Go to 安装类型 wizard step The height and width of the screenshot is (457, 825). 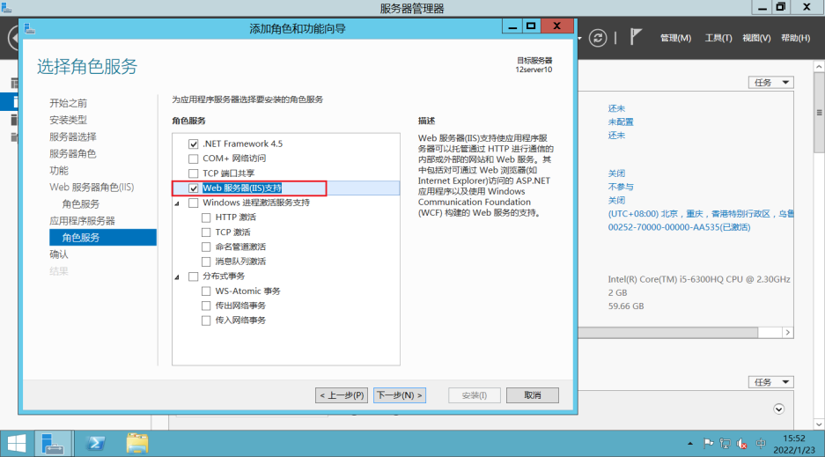69,120
